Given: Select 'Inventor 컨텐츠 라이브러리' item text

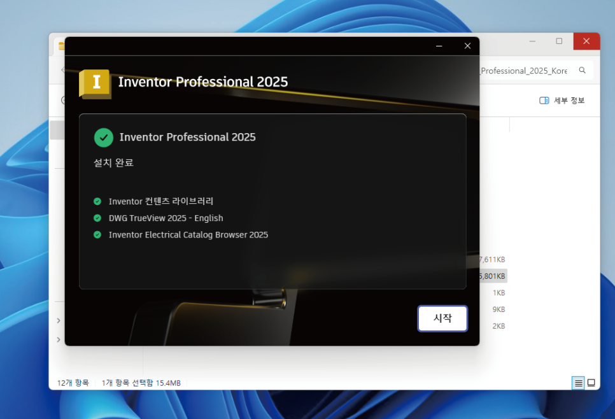Looking at the screenshot, I should 161,201.
